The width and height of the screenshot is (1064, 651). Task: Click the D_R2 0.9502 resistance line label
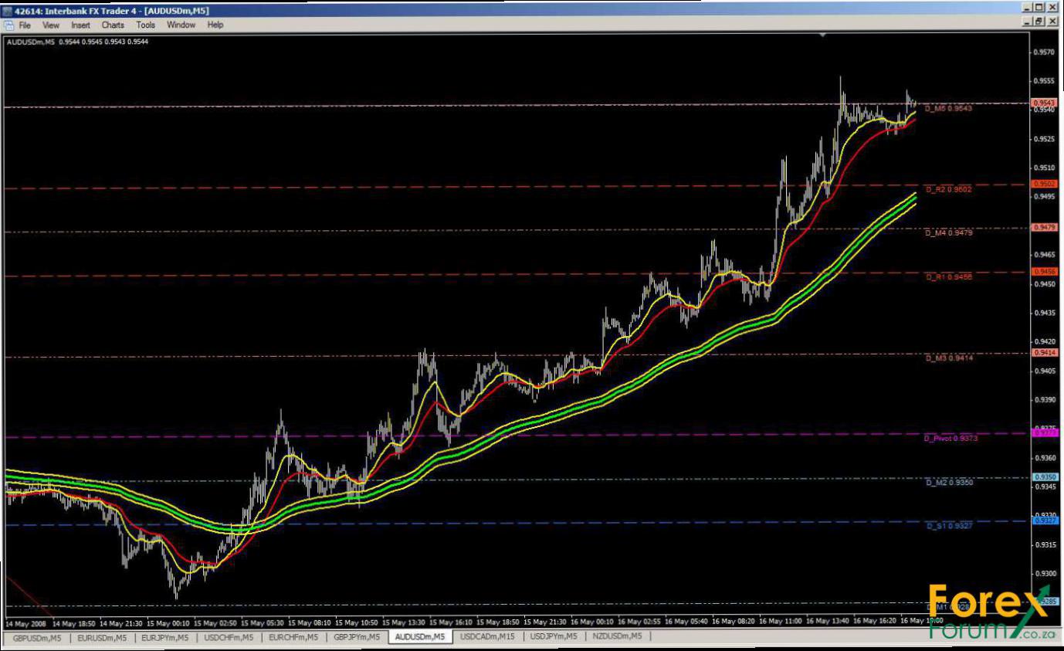tap(948, 189)
